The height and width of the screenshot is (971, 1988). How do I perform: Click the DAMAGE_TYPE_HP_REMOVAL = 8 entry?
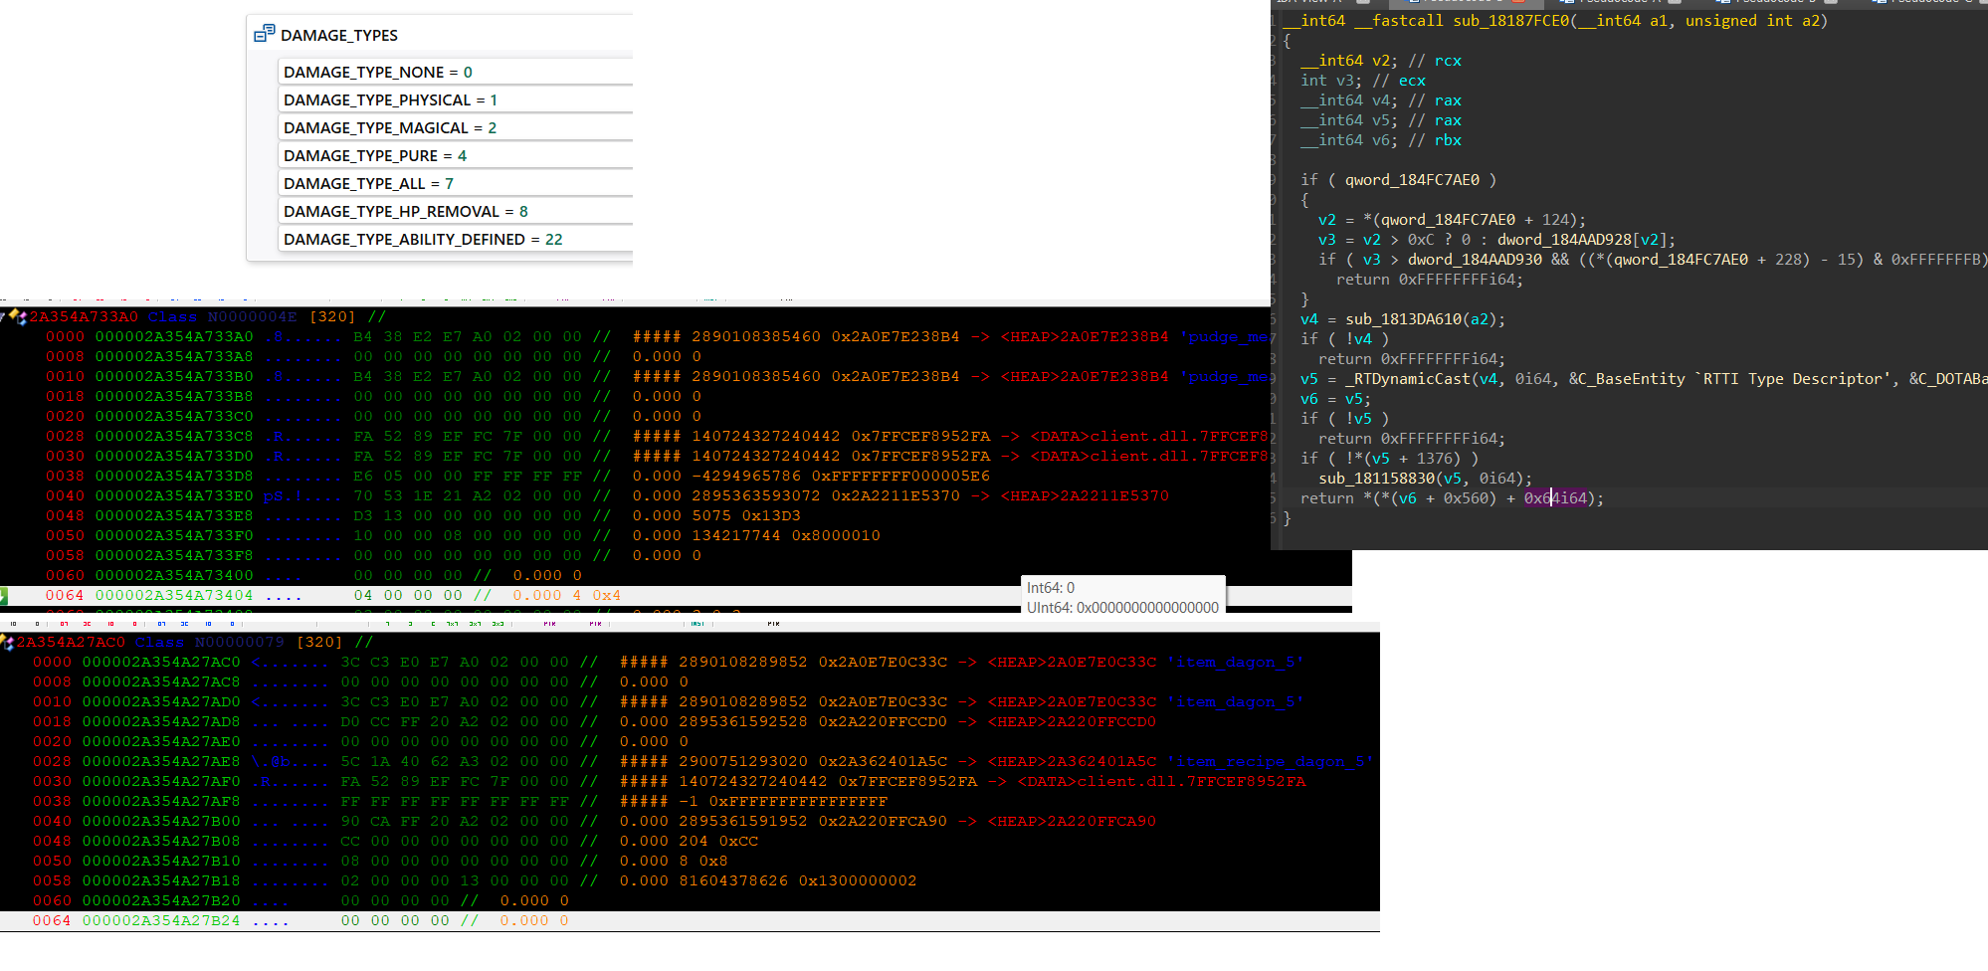[405, 212]
